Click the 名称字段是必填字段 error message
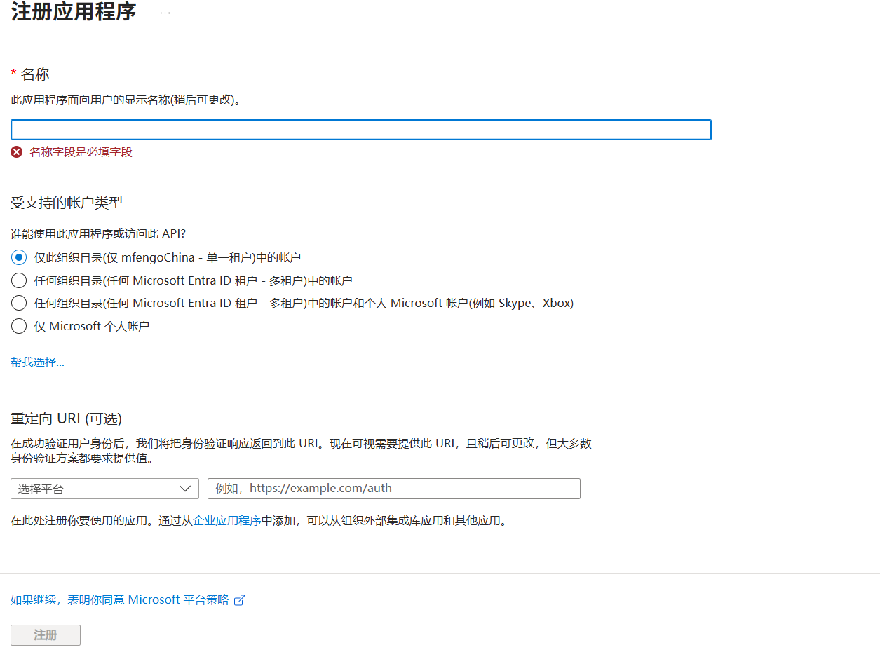This screenshot has width=880, height=652. tap(81, 152)
